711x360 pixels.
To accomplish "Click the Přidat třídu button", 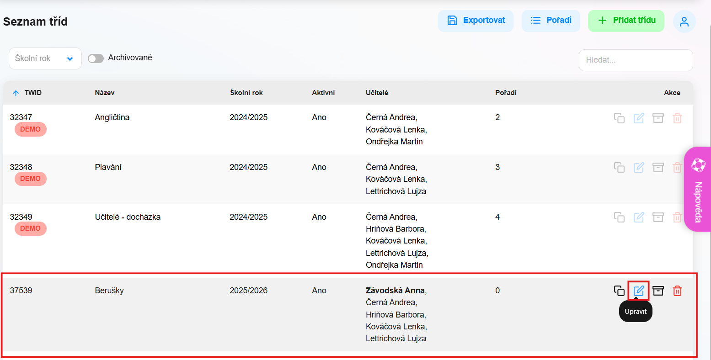I will [x=625, y=21].
